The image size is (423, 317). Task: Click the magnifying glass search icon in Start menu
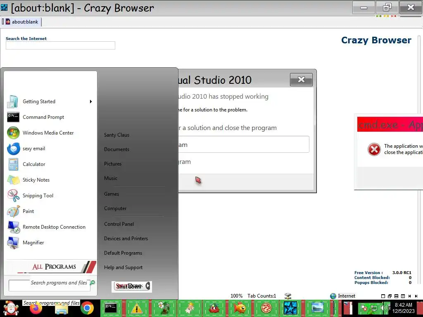coord(93,282)
